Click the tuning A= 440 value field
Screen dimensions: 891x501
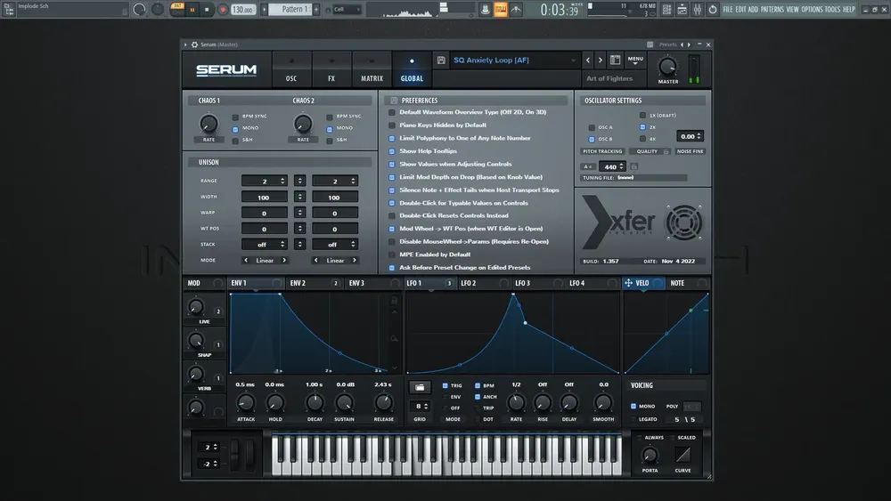[x=611, y=166]
